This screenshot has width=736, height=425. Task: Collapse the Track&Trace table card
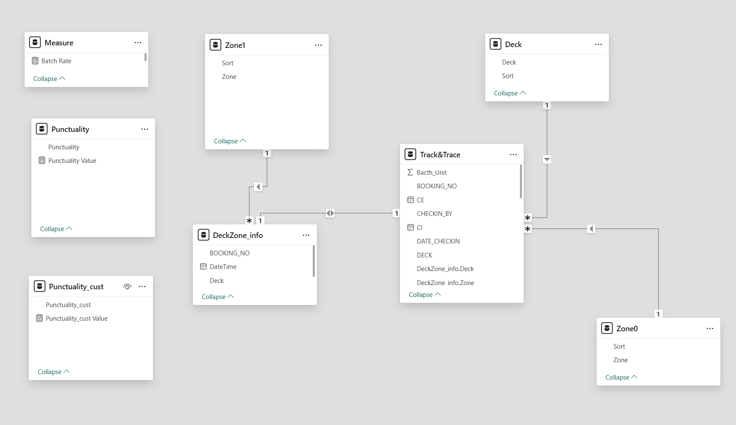click(x=425, y=295)
